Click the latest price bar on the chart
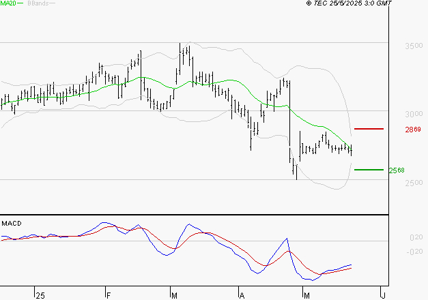Viewport: 428px width, 300px height. (352, 149)
